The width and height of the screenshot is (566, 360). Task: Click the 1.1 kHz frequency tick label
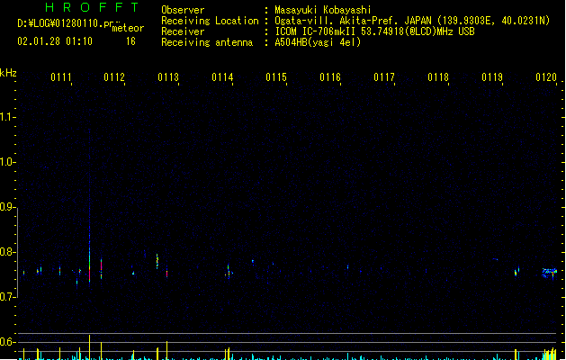click(7, 117)
